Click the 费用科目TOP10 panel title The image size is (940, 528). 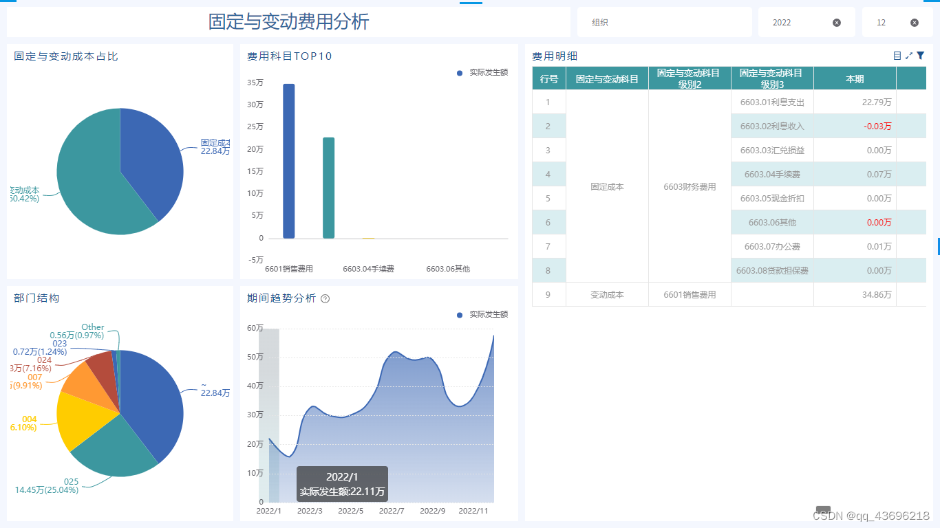coord(290,56)
